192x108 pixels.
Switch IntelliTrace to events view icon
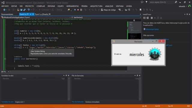145,18
